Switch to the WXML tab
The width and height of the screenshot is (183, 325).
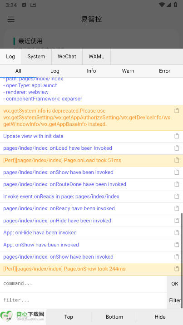[96, 57]
